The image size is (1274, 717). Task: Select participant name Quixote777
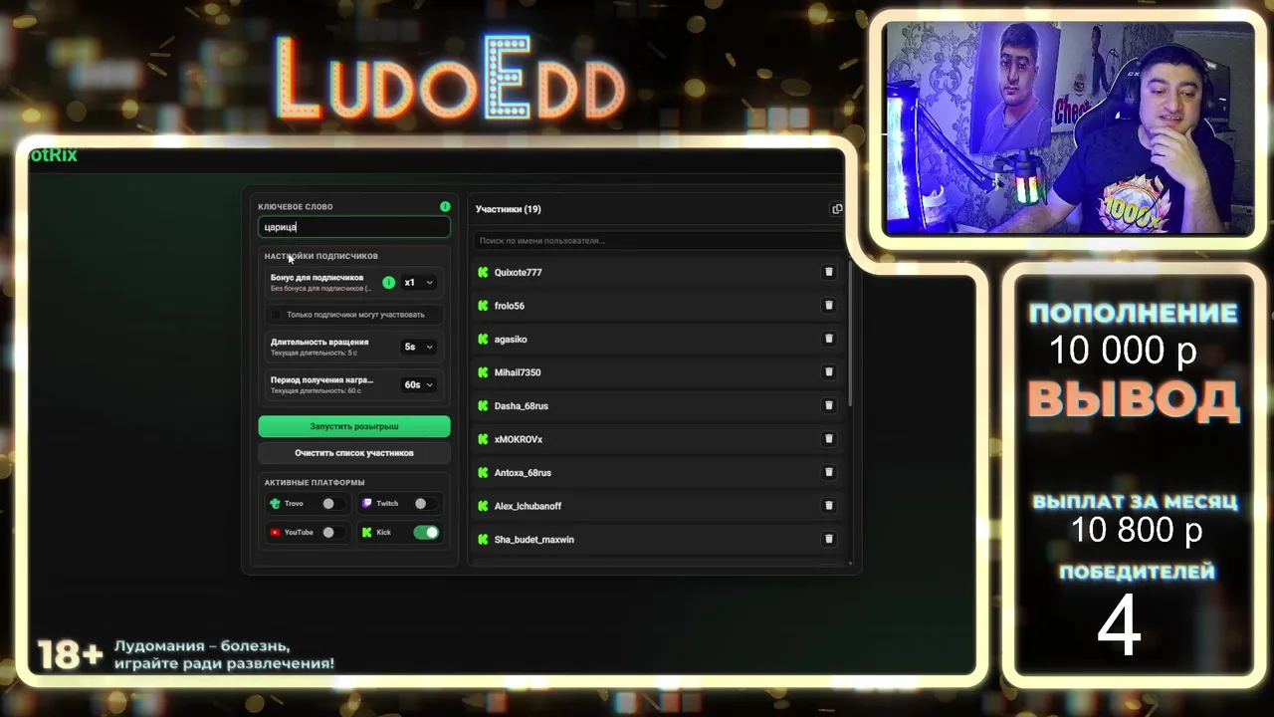pyautogui.click(x=518, y=272)
